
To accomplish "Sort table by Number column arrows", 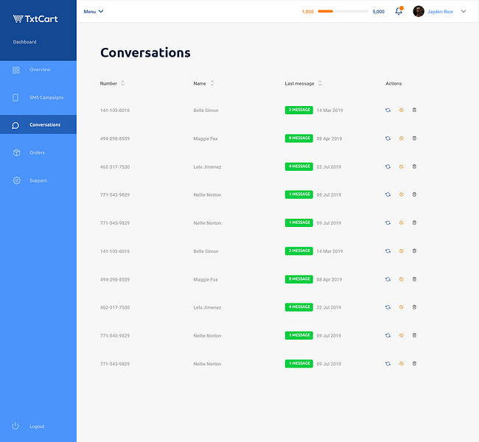I will (x=123, y=83).
